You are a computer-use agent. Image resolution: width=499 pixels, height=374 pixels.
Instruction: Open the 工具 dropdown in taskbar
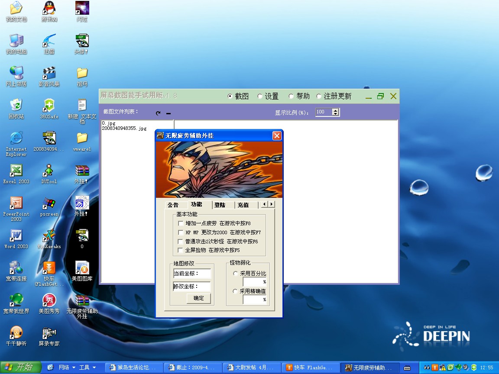pos(87,368)
